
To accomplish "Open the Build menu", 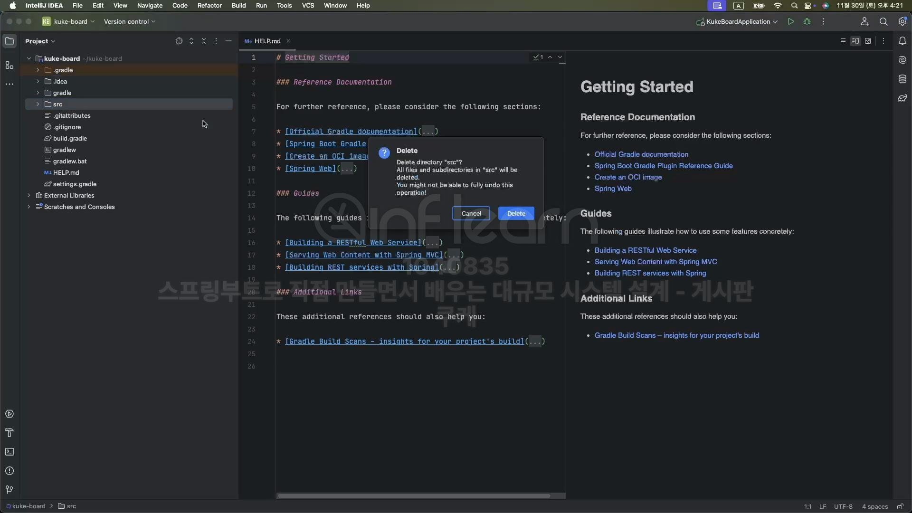I will click(x=238, y=5).
